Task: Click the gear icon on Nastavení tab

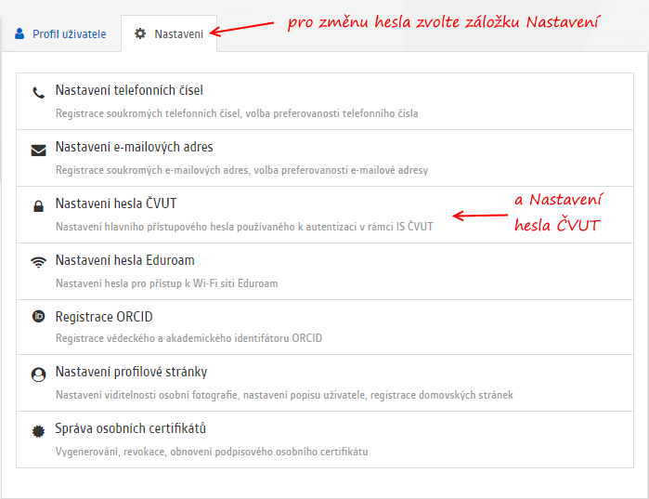Action: (140, 33)
